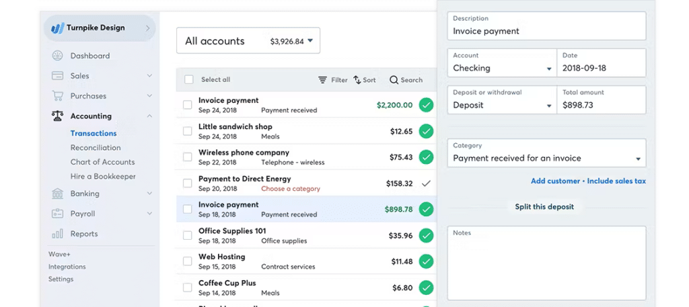Screen dimensions: 689x307
Task: Expand the Payroll menu chevron
Action: click(x=149, y=214)
